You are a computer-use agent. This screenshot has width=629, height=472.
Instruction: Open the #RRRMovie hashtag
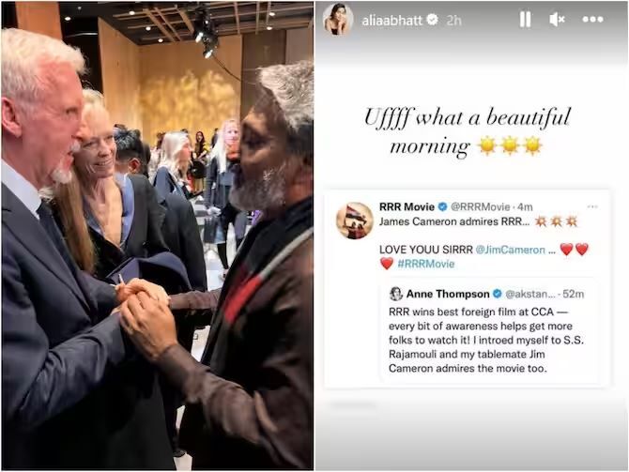click(x=426, y=264)
